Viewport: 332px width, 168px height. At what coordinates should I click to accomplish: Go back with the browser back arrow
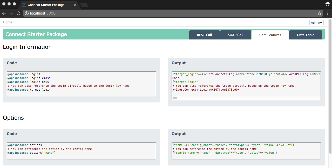click(4, 13)
